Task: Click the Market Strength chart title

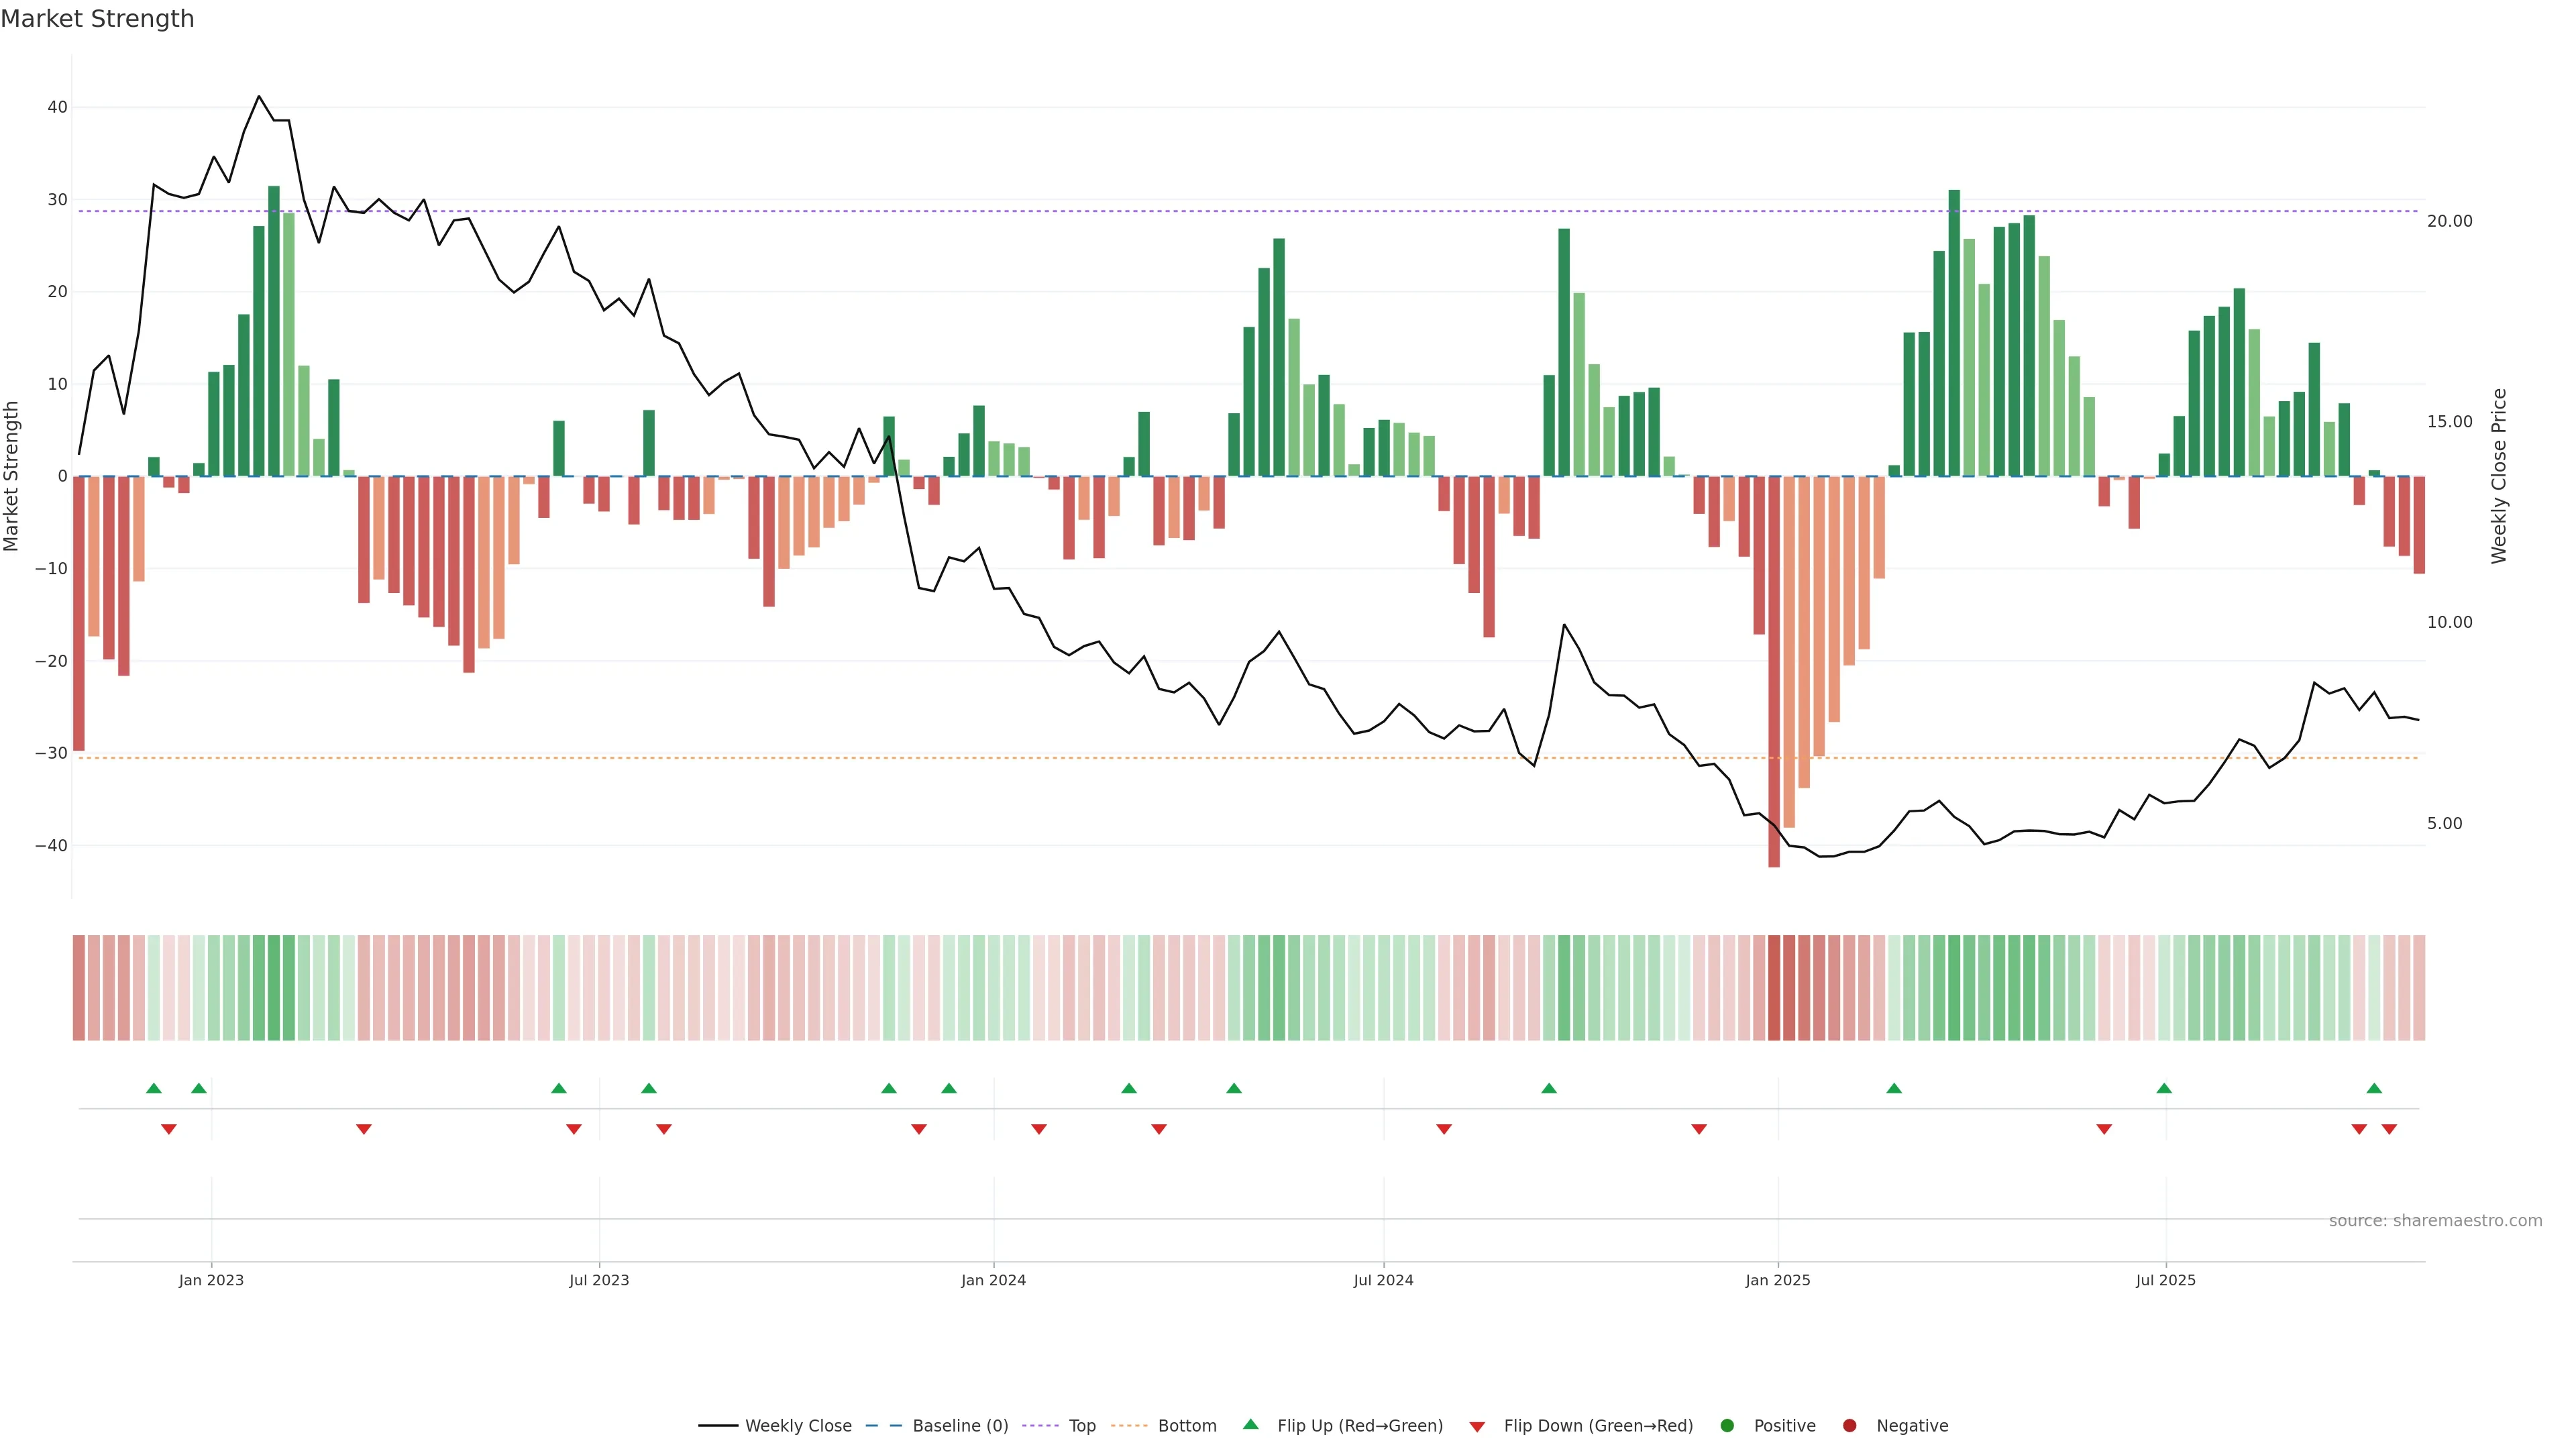Action: click(97, 19)
